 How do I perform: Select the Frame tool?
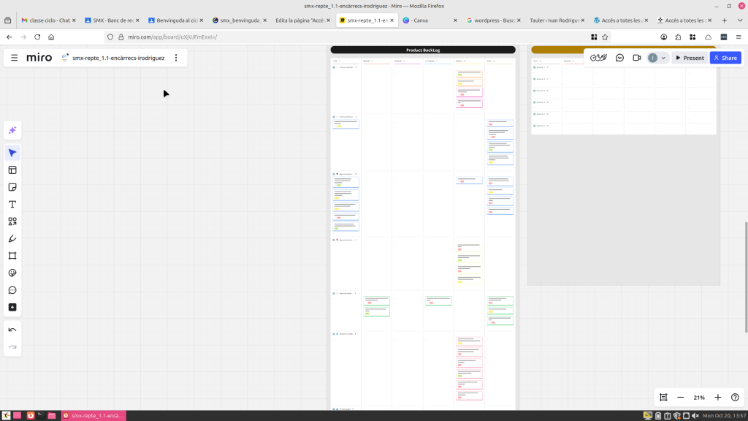point(12,256)
